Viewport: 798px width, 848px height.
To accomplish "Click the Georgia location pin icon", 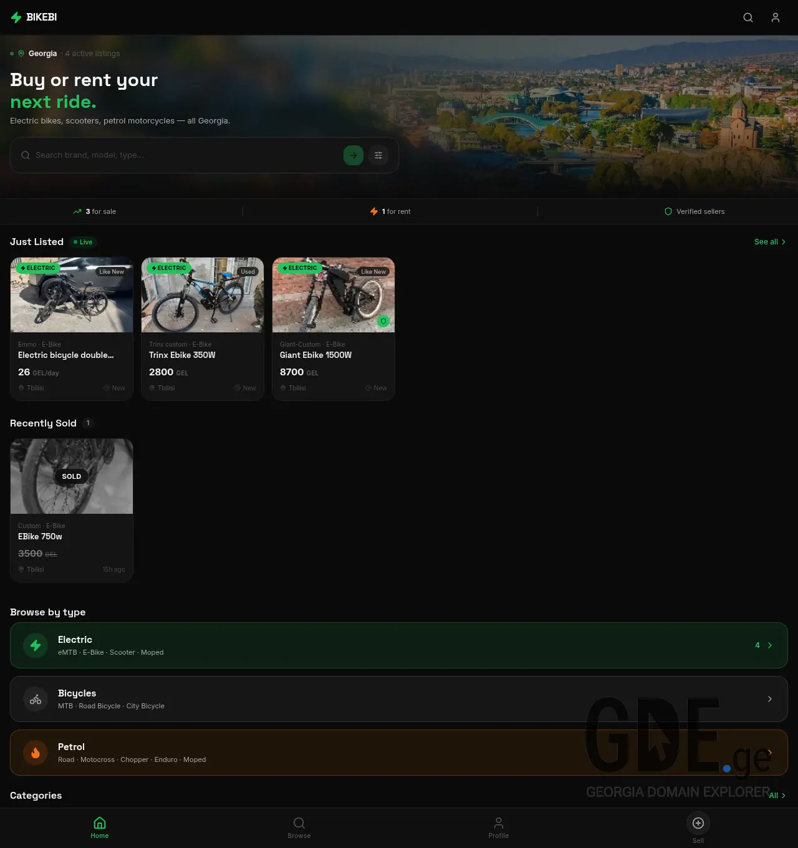I will pos(21,54).
